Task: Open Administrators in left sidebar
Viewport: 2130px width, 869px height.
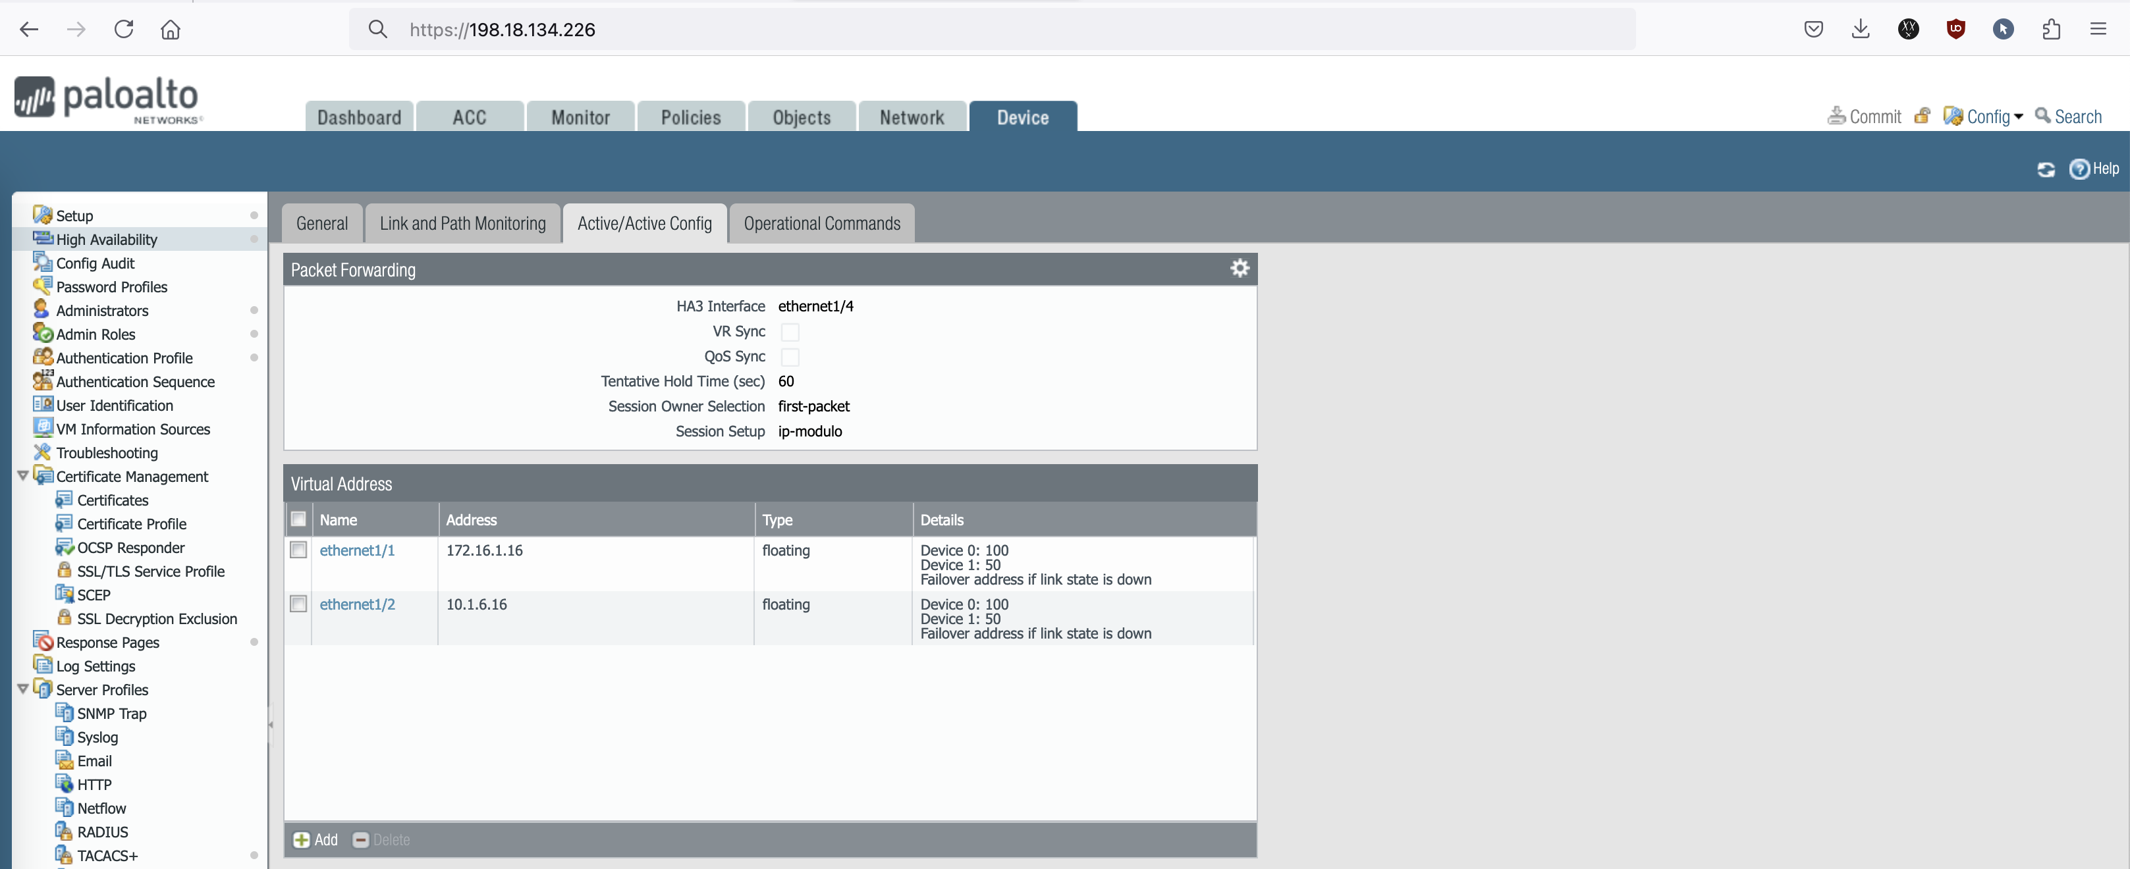Action: coord(101,310)
